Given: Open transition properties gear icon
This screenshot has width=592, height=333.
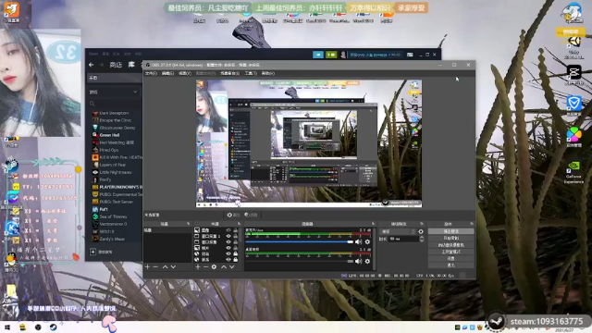Looking at the screenshot, I should pyautogui.click(x=421, y=231).
